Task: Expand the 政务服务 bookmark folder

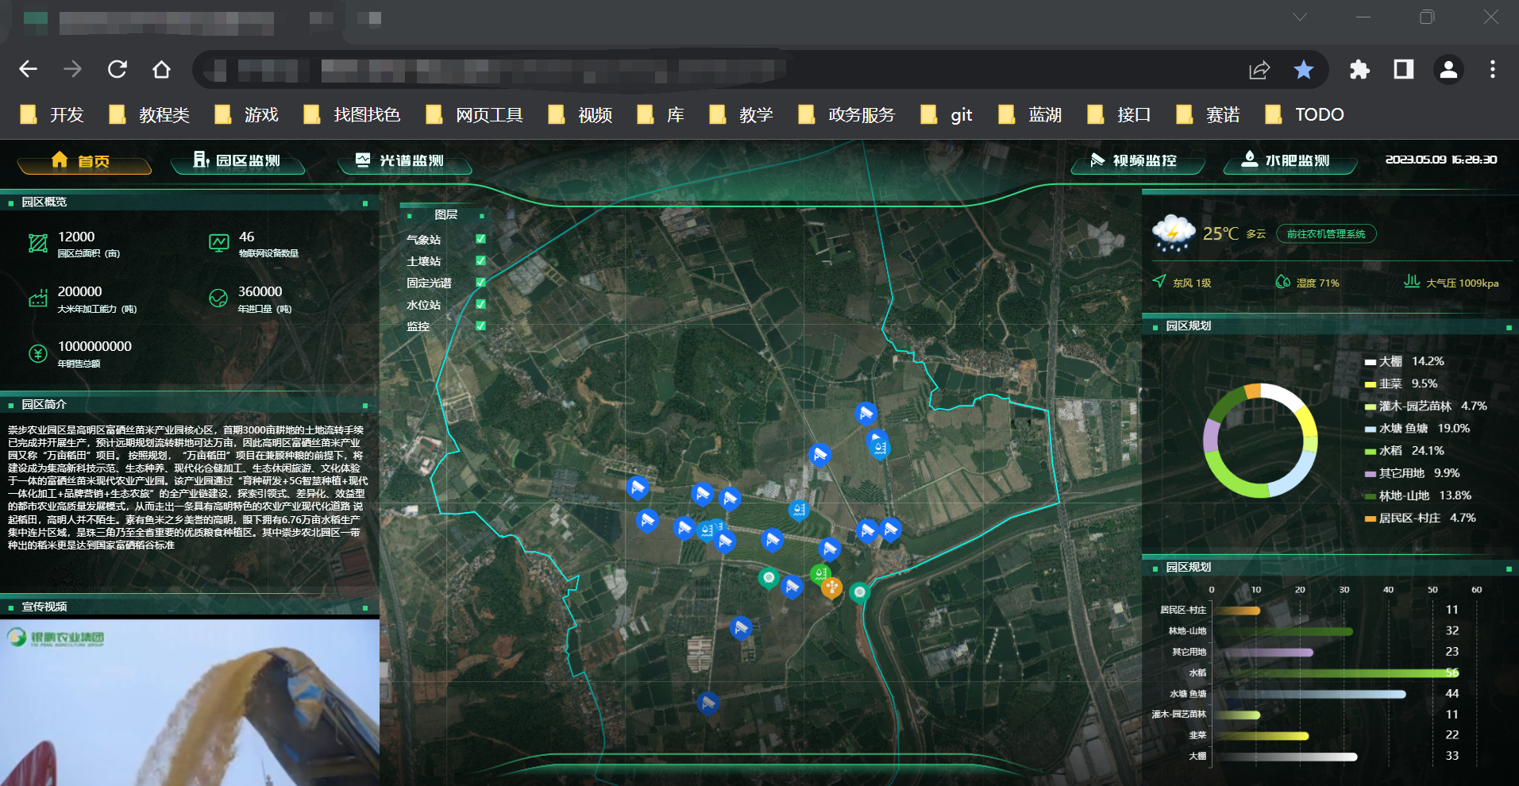Action: 847,115
